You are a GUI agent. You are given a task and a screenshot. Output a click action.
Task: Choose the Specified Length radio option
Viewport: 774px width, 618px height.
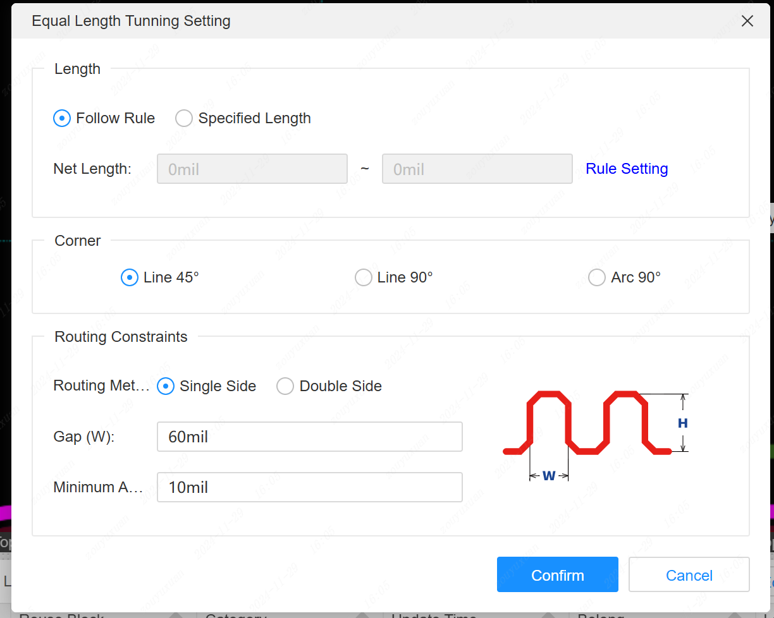click(184, 118)
